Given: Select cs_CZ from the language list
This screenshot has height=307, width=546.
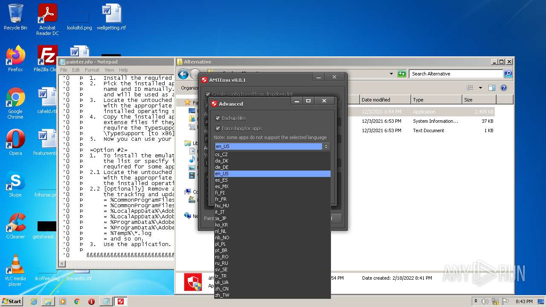Looking at the screenshot, I should (272, 154).
